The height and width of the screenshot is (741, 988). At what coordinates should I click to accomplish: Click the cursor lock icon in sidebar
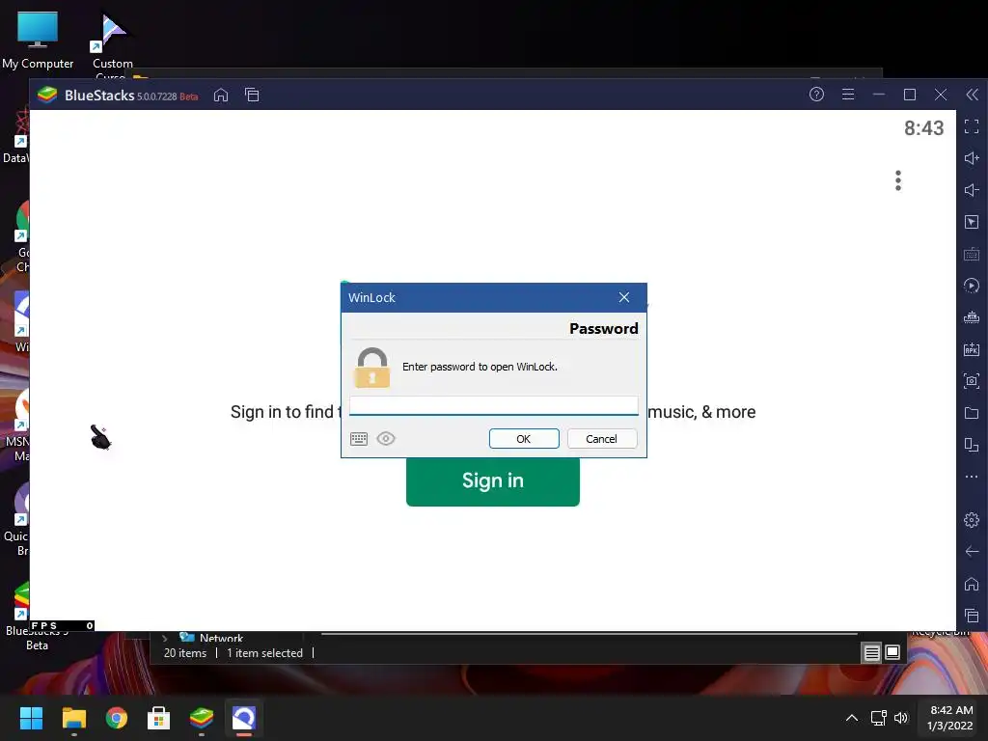[972, 222]
